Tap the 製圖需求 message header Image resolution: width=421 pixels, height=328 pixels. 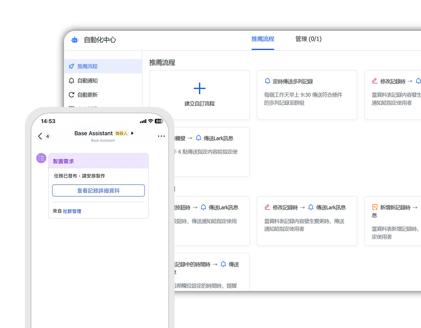point(98,161)
